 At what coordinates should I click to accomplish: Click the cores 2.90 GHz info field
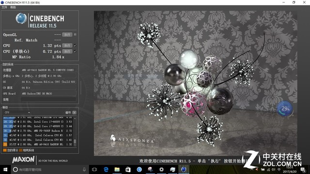(48, 76)
